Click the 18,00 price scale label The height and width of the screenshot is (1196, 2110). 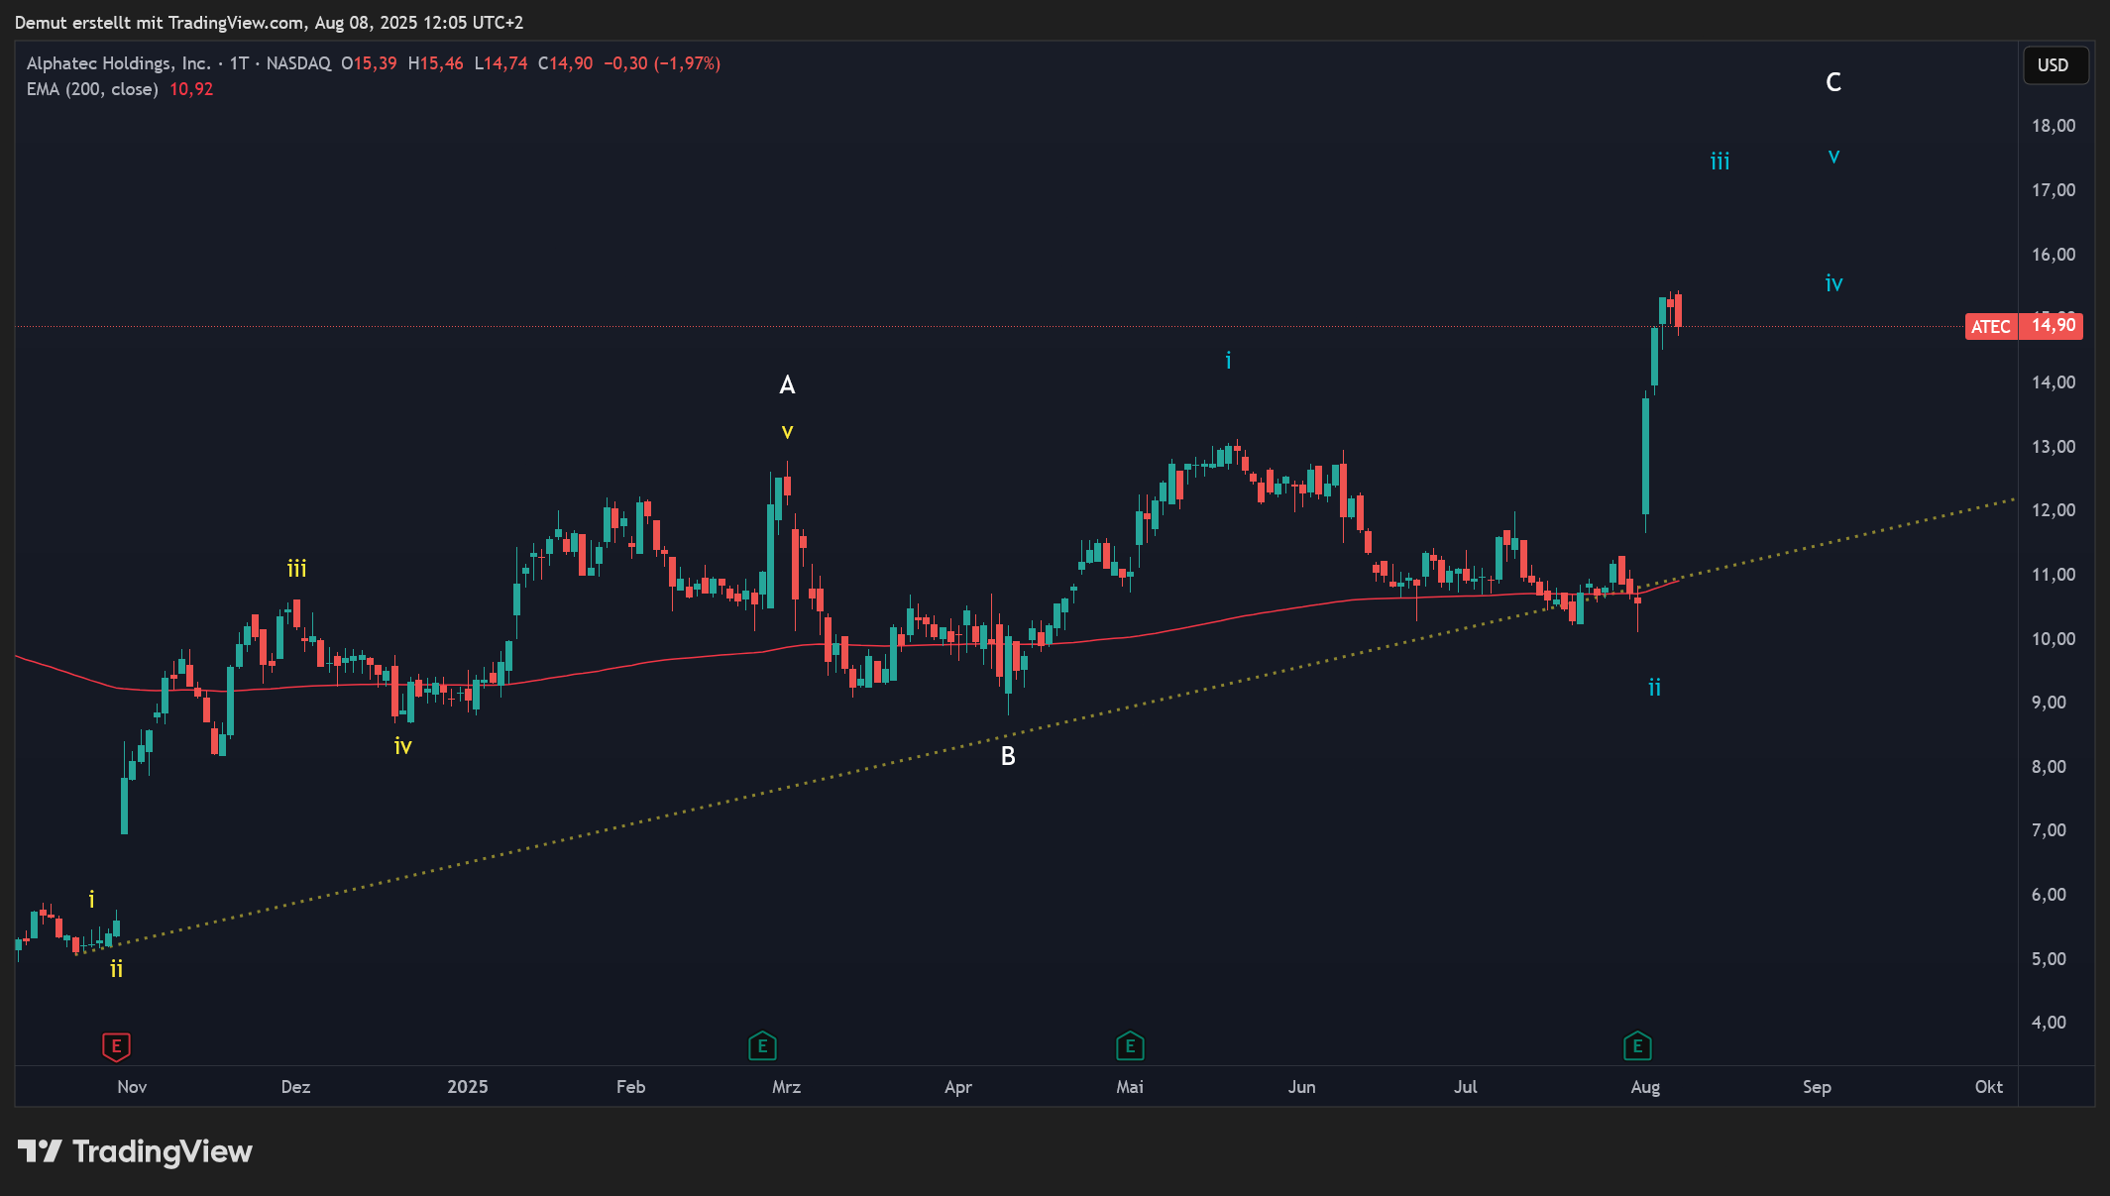pyautogui.click(x=2053, y=126)
